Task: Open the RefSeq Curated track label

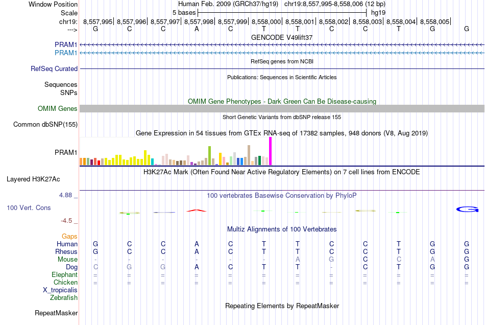Action: coord(54,68)
